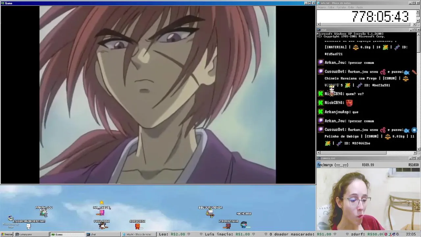Click the AKENDEDU orange avatar
The width and height of the screenshot is (421, 237).
point(137,226)
